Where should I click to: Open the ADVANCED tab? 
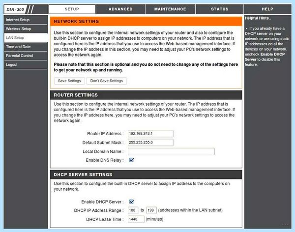click(x=120, y=9)
